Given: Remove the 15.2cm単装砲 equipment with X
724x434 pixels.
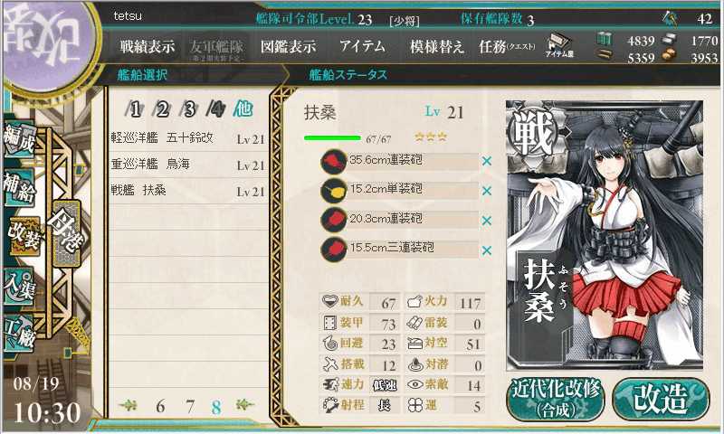Looking at the screenshot, I should point(486,191).
